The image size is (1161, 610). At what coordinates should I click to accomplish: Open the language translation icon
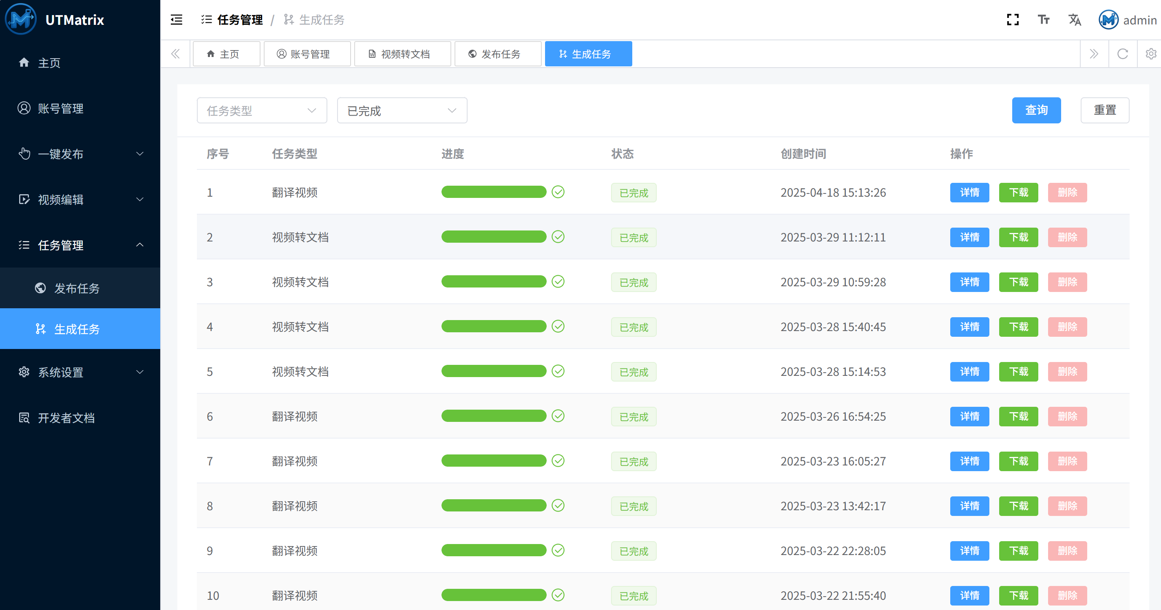click(1075, 20)
